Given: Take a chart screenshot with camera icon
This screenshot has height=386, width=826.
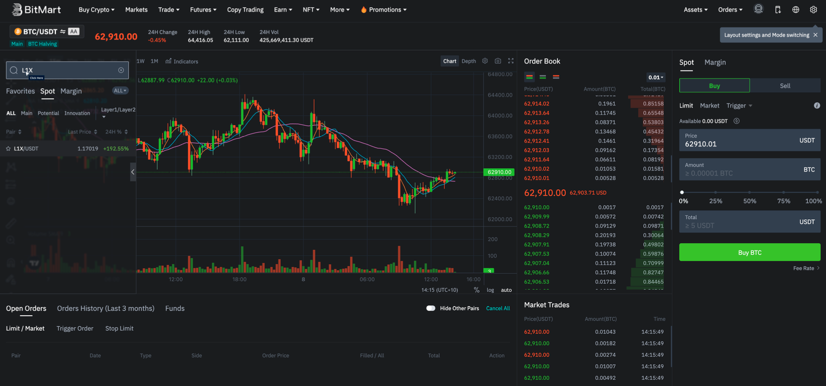Looking at the screenshot, I should click(x=498, y=61).
